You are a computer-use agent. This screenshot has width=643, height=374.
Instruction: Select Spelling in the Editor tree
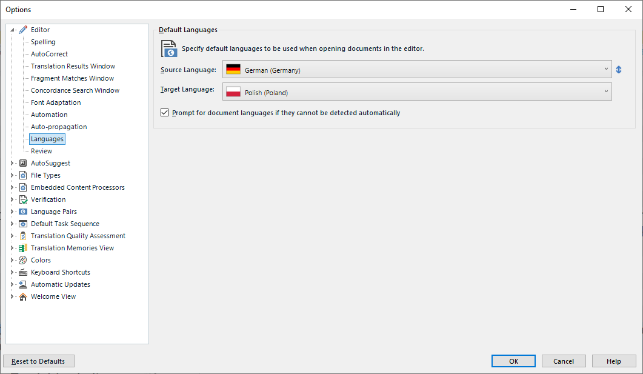tap(42, 41)
